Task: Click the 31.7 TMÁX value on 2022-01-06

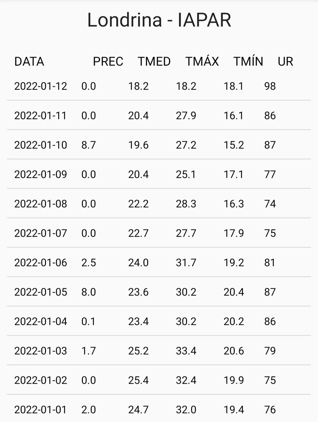Action: point(186,263)
